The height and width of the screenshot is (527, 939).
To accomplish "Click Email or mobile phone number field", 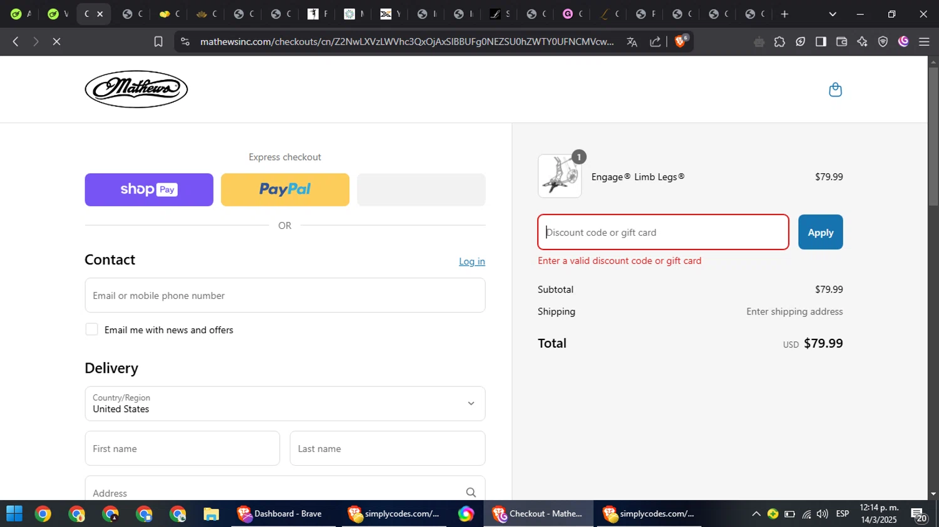I will coord(285,295).
